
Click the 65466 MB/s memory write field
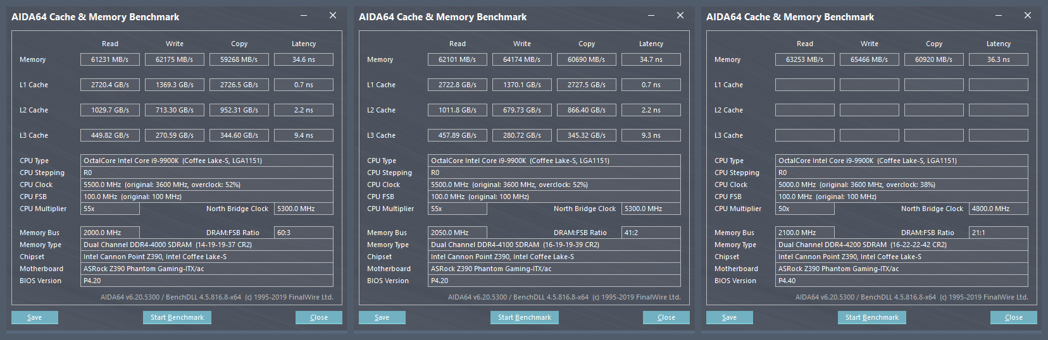pos(870,59)
